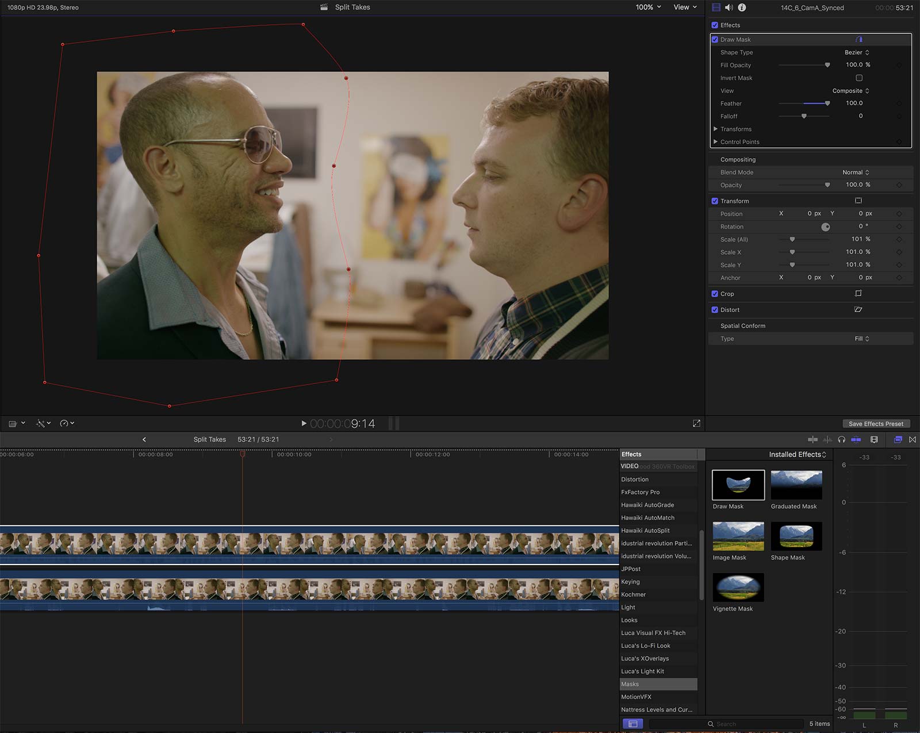The width and height of the screenshot is (920, 733).
Task: Select Keying effects category
Action: pyautogui.click(x=658, y=582)
